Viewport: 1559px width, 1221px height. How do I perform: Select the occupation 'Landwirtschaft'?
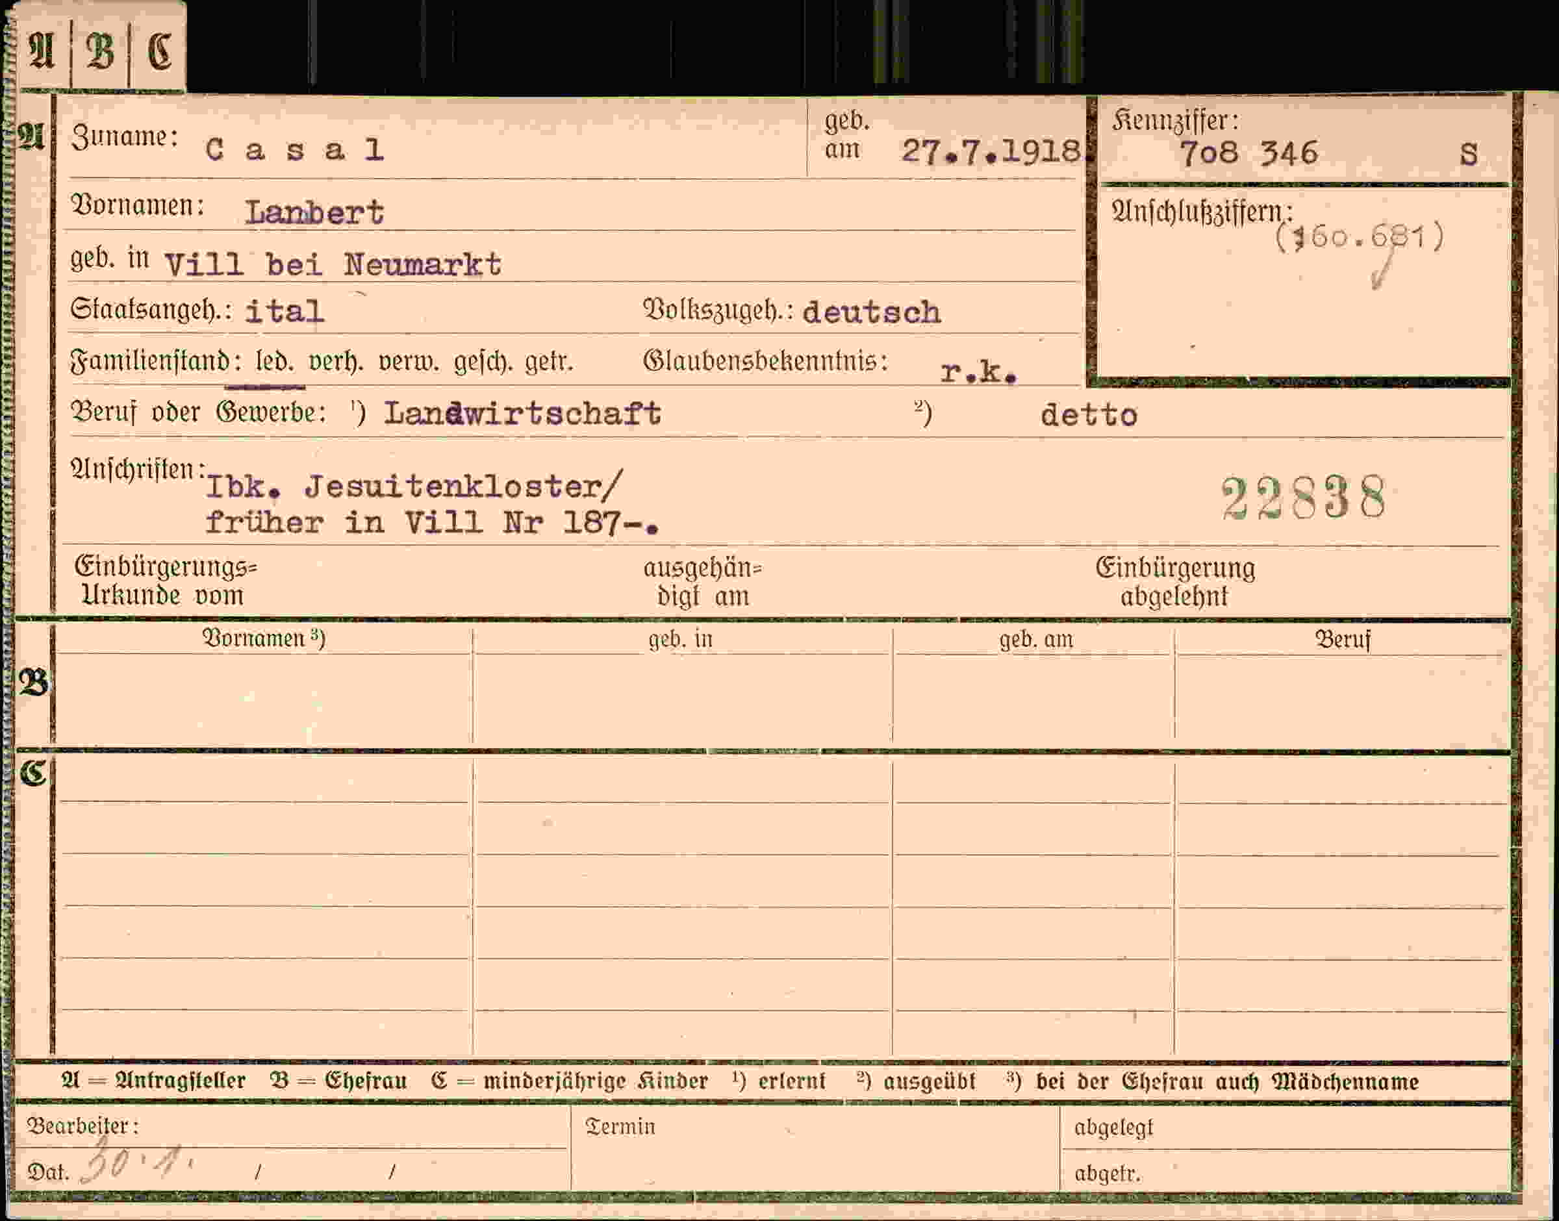(x=522, y=413)
